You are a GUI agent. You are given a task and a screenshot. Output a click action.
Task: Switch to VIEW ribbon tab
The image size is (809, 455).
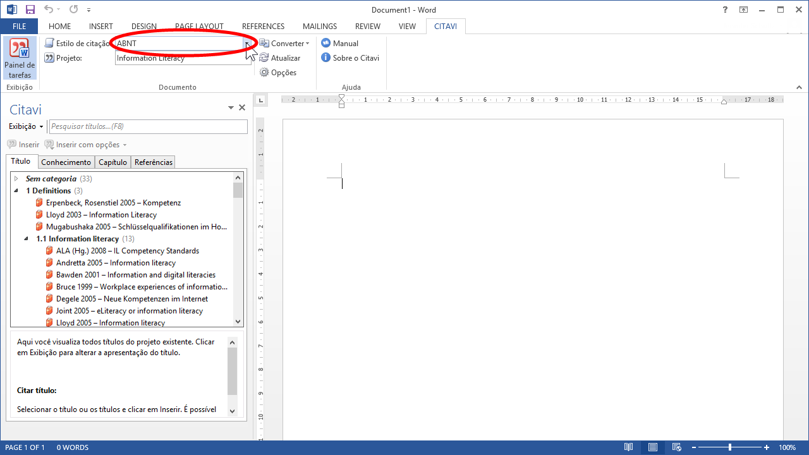pos(407,27)
